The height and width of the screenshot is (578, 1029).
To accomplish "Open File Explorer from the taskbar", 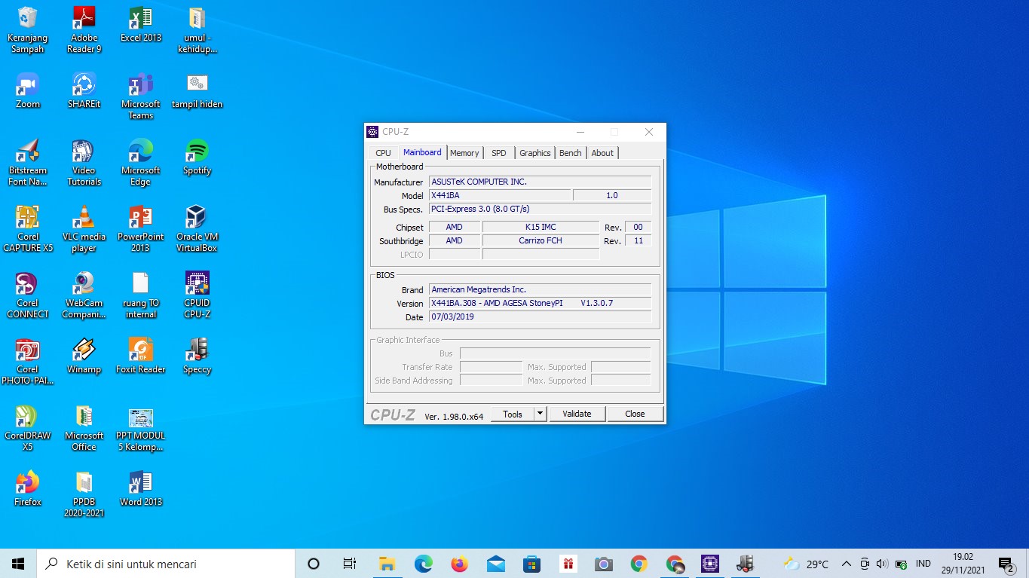I will point(387,564).
